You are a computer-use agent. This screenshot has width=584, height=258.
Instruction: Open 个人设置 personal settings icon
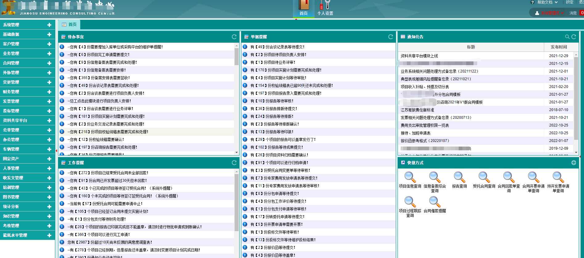[x=325, y=8]
